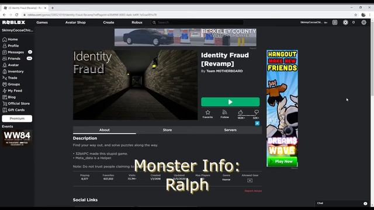
Task: Open the browser profile avatar icon
Action: 363,15
